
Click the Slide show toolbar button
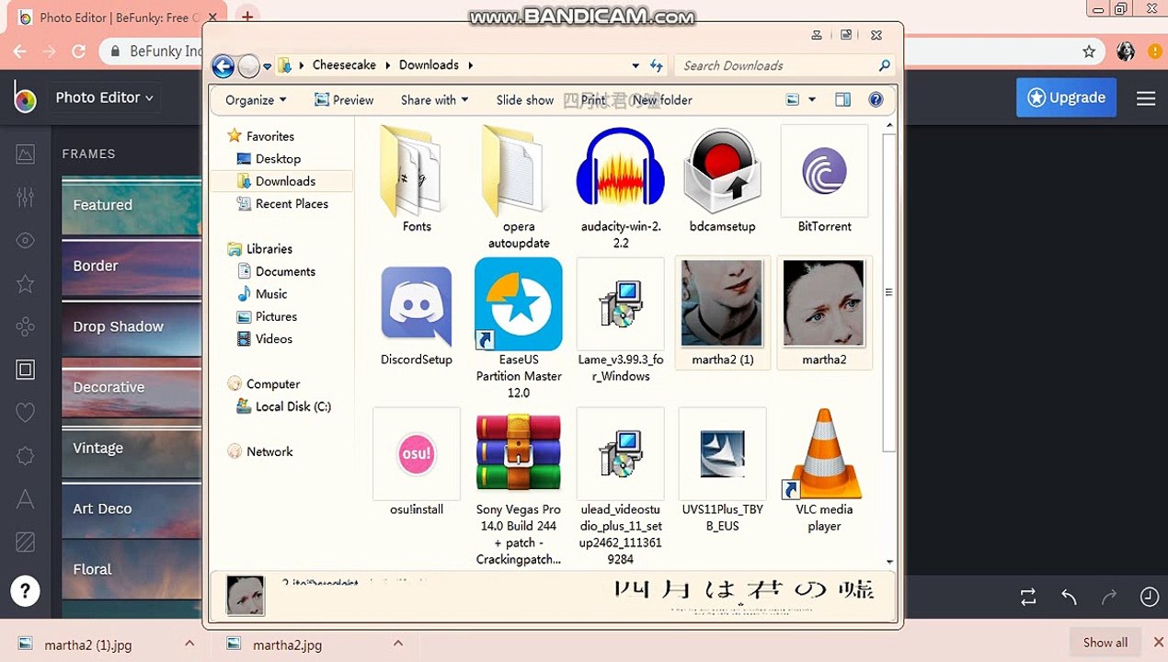tap(525, 100)
